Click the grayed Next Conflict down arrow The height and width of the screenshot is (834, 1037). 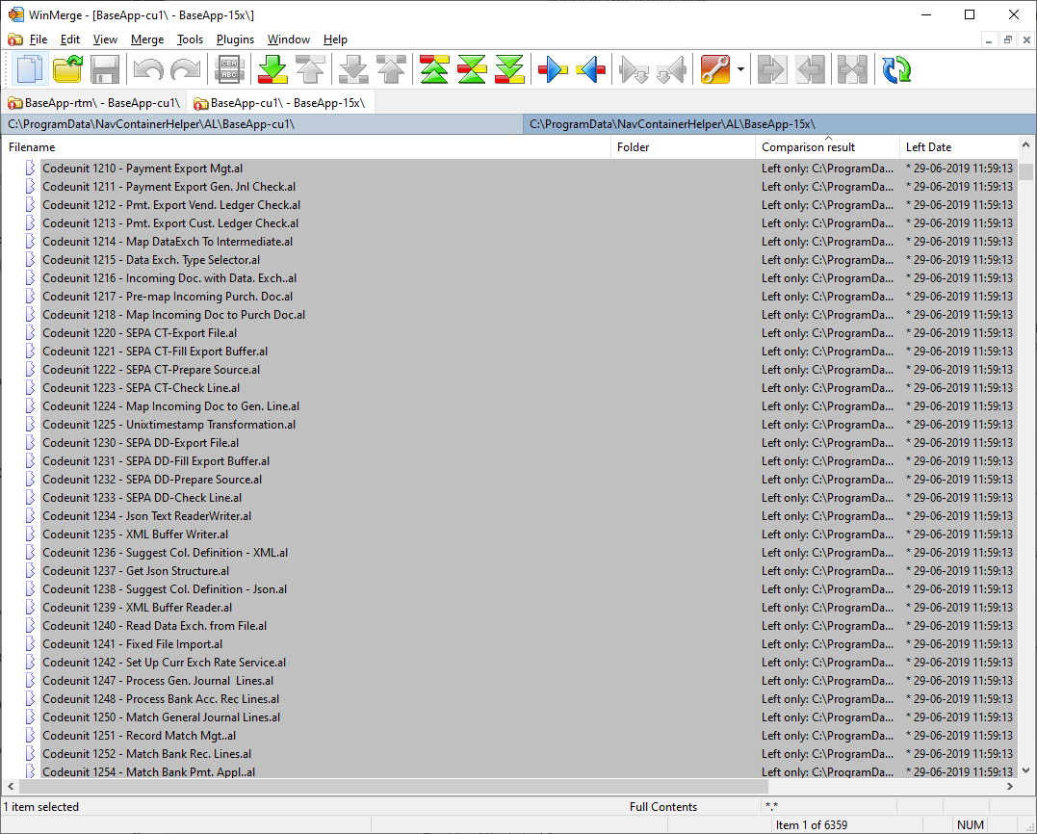point(353,69)
